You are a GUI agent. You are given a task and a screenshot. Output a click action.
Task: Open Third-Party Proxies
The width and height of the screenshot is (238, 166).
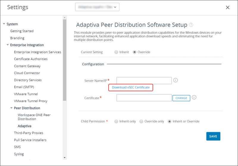(x=29, y=133)
